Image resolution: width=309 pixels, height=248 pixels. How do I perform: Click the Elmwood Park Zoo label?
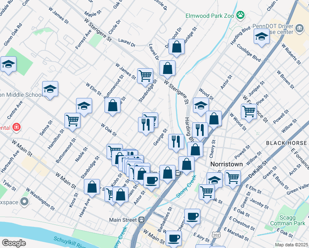tap(210, 16)
